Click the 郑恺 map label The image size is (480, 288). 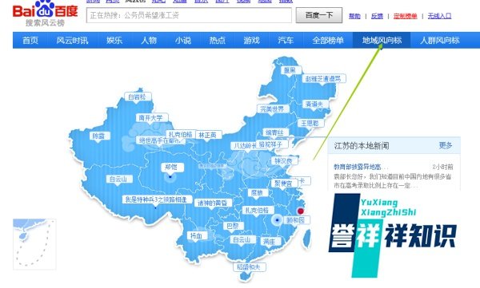pos(171,167)
